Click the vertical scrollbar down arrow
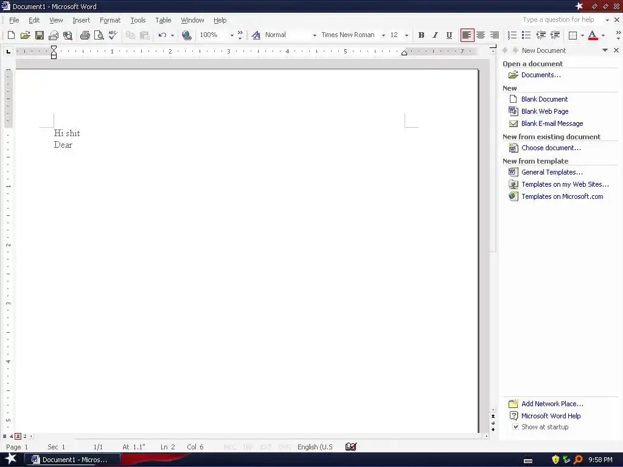The image size is (623, 467). pos(493,409)
